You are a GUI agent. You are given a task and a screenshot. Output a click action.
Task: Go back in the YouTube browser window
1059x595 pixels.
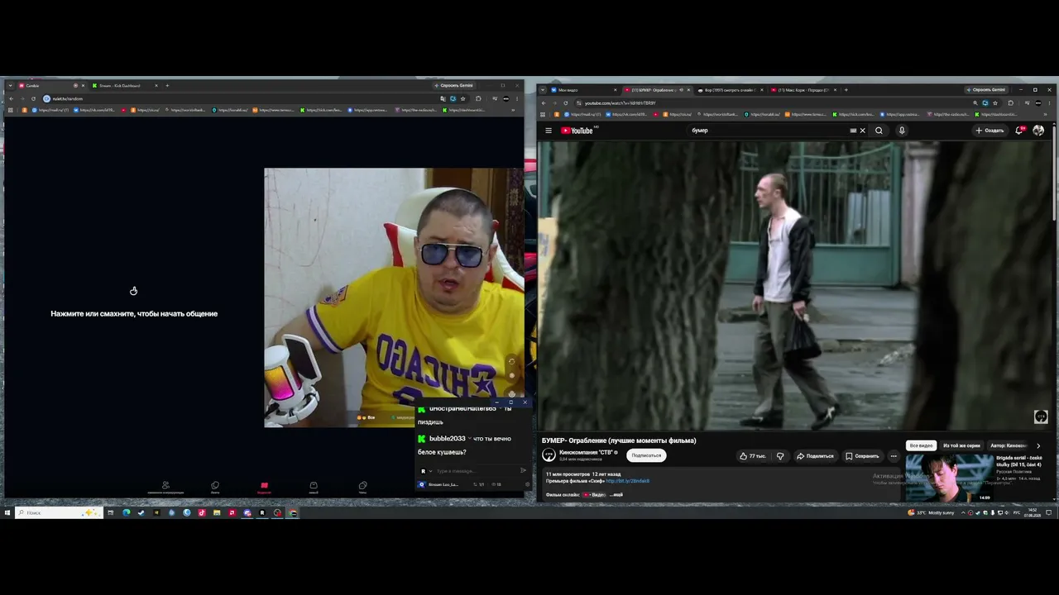(544, 103)
